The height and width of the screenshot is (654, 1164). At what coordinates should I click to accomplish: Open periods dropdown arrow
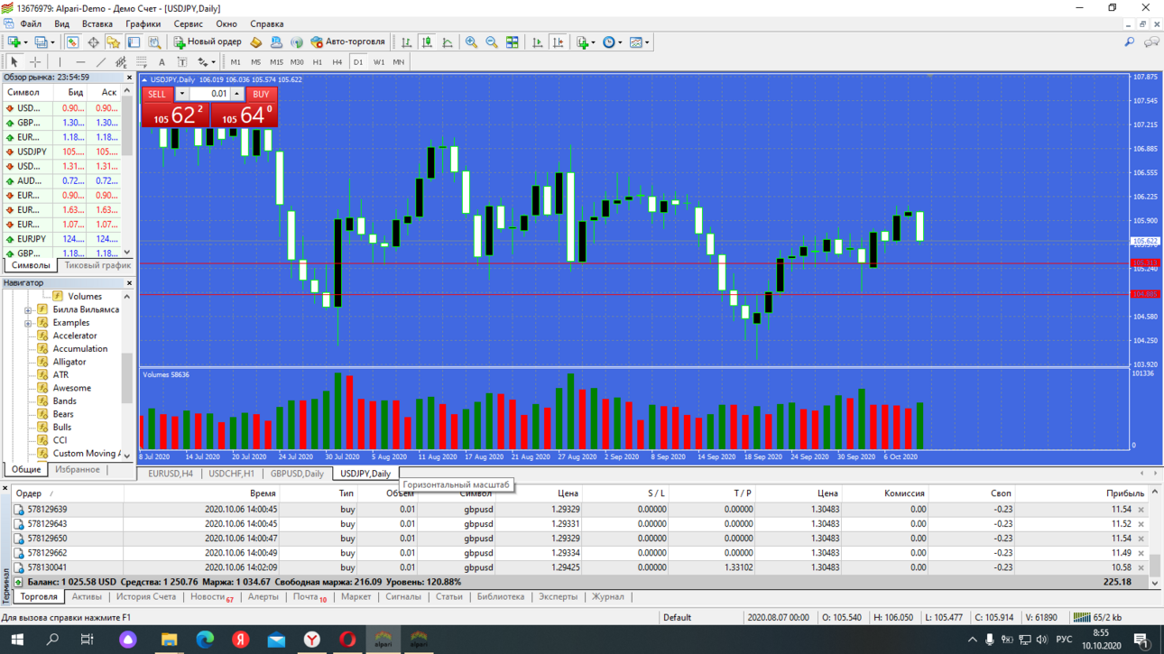[x=620, y=42]
